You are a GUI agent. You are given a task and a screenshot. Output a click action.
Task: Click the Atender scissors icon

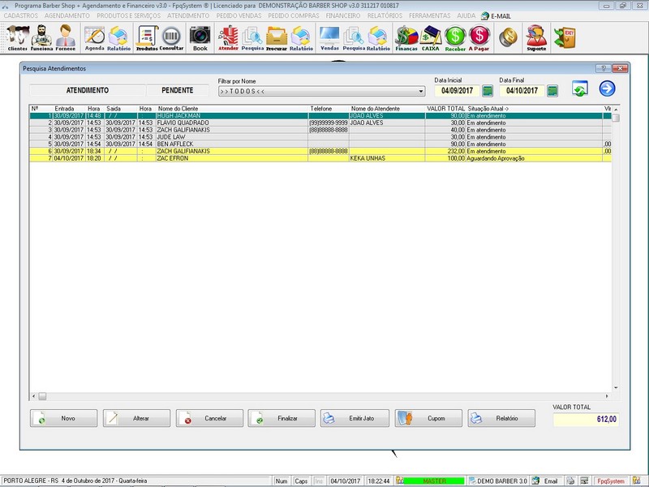pos(228,37)
